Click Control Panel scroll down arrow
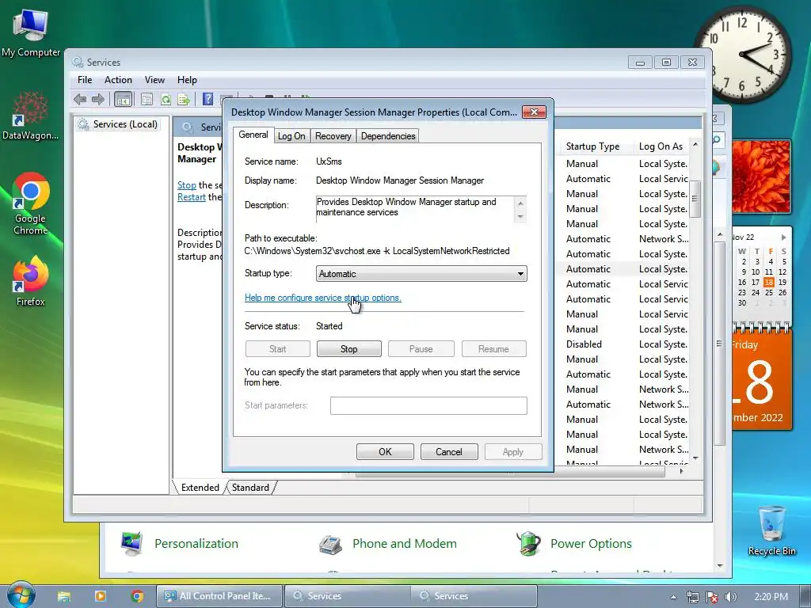811x608 pixels. pos(720,566)
